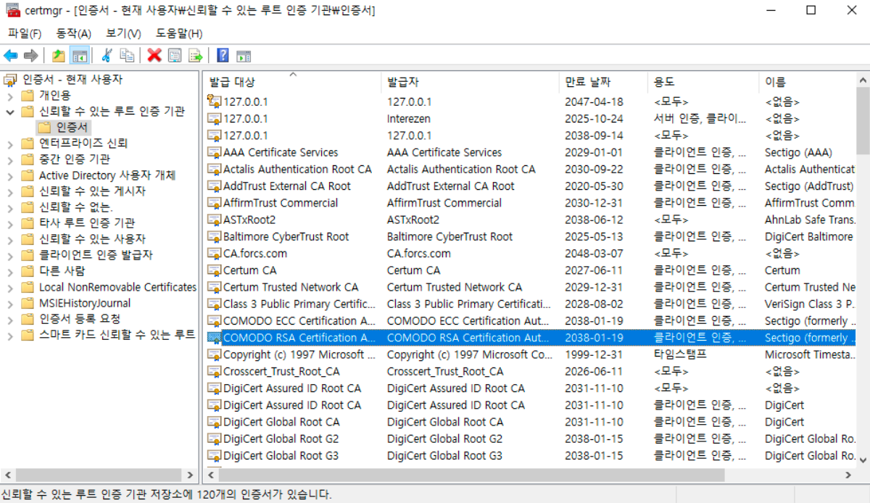Click folder icon of 개인용 node

point(28,95)
